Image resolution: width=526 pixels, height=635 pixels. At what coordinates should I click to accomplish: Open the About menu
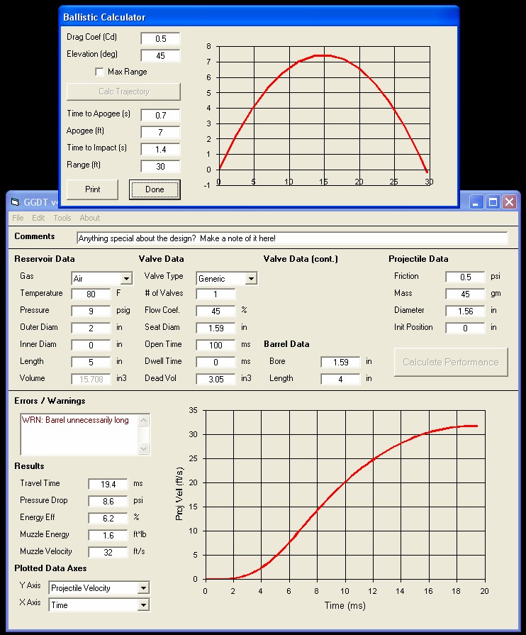click(x=89, y=218)
